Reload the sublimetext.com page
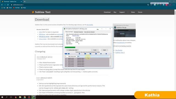176x99 pixels. tap(8, 5)
